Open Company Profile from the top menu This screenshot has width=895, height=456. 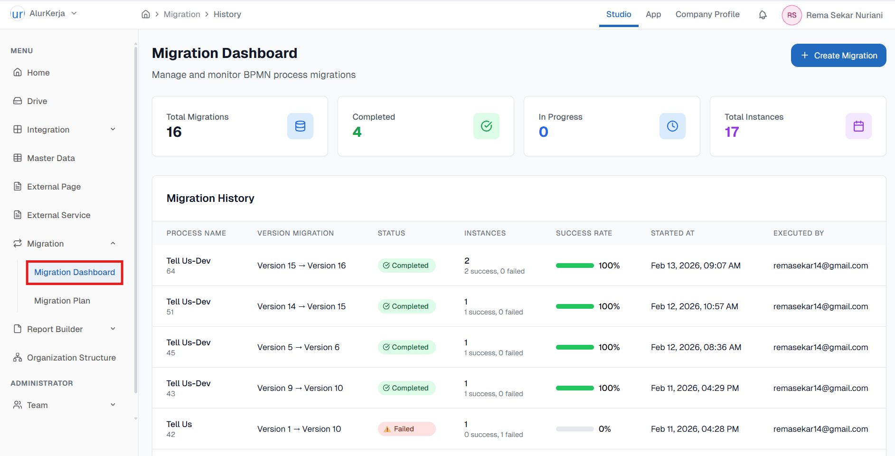pyautogui.click(x=707, y=15)
